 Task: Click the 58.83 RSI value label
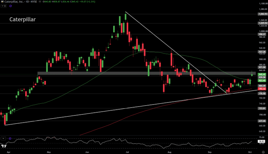(x=261, y=141)
